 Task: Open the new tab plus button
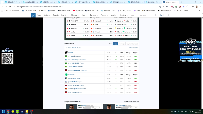[181, 2]
